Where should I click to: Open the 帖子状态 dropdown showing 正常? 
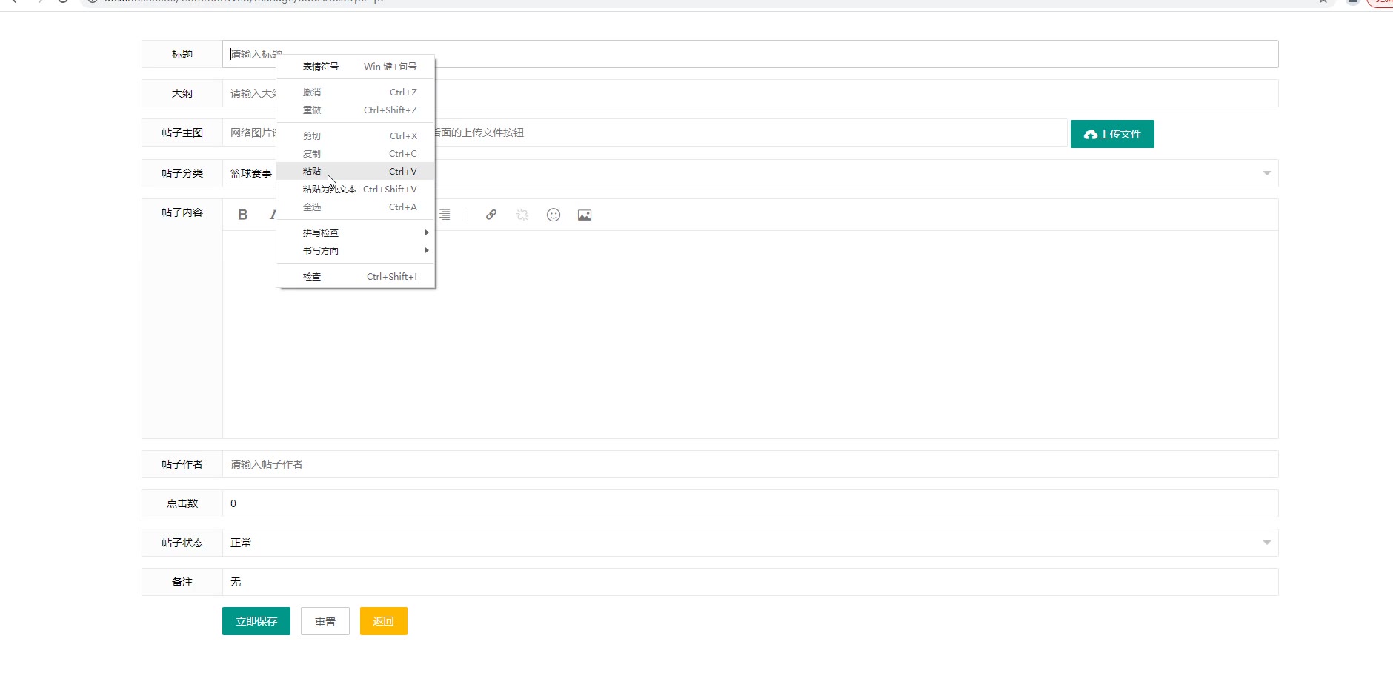(x=751, y=543)
